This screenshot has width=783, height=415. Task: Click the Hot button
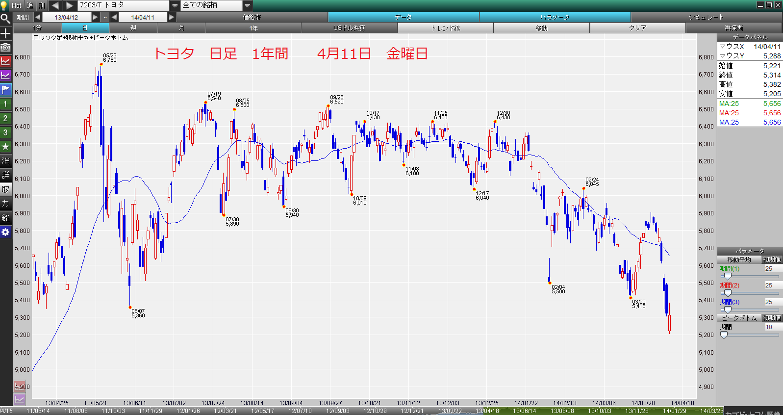[x=17, y=5]
